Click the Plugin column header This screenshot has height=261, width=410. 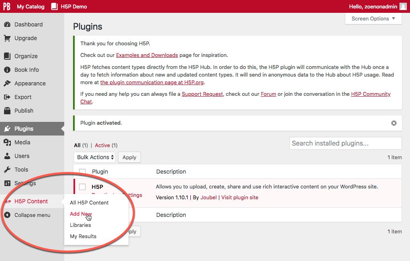(x=100, y=172)
